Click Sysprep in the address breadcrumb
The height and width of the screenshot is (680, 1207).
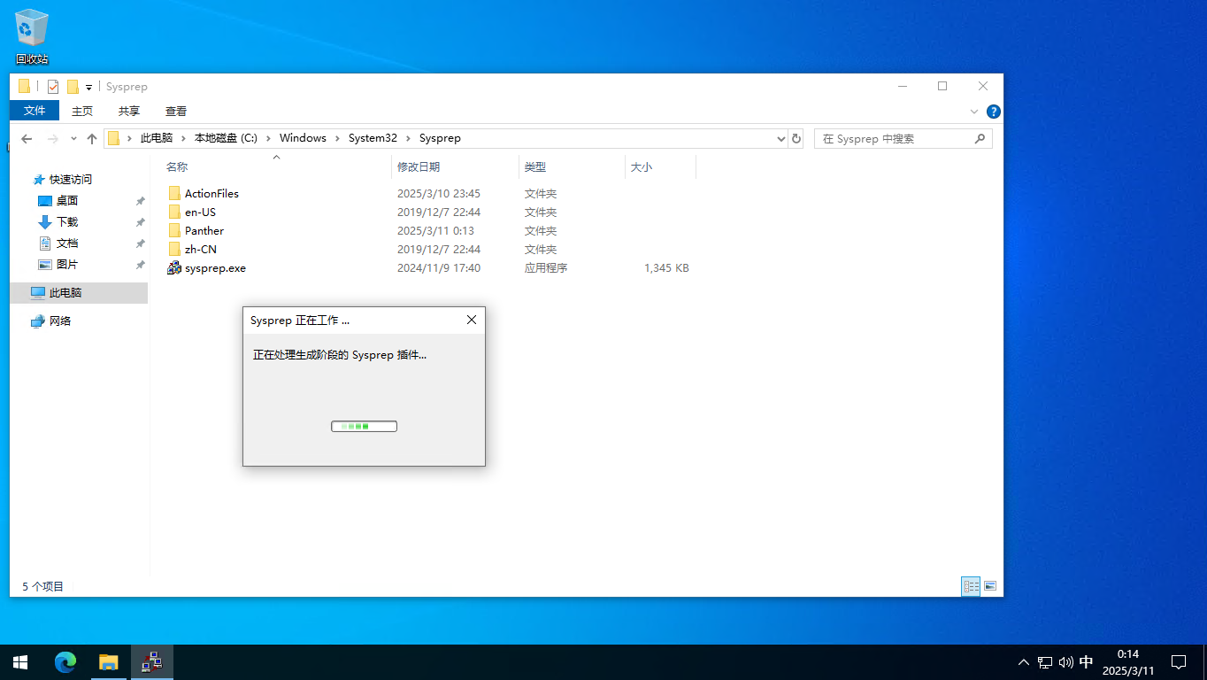tap(440, 138)
